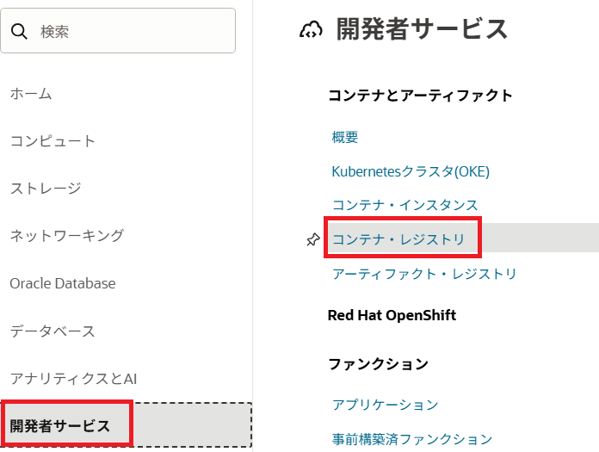
Task: Click the cloud icon next to 開発者サービス heading
Action: (x=311, y=31)
